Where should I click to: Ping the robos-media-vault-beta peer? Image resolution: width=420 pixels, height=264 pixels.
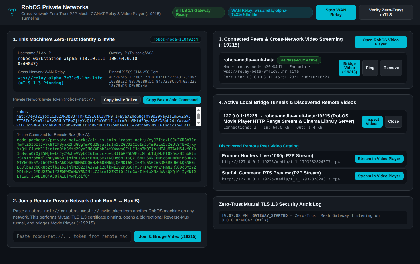(x=370, y=68)
